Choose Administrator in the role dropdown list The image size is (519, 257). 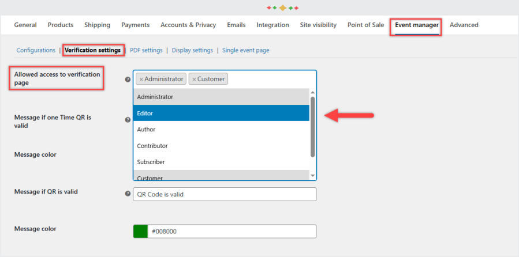[x=221, y=97]
